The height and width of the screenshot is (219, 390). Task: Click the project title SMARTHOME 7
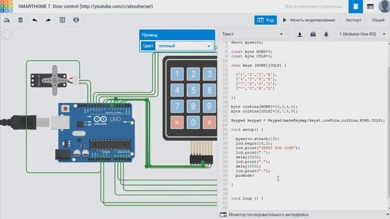pyautogui.click(x=85, y=7)
